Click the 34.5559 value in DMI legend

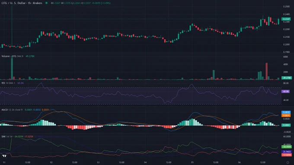pos(19,137)
